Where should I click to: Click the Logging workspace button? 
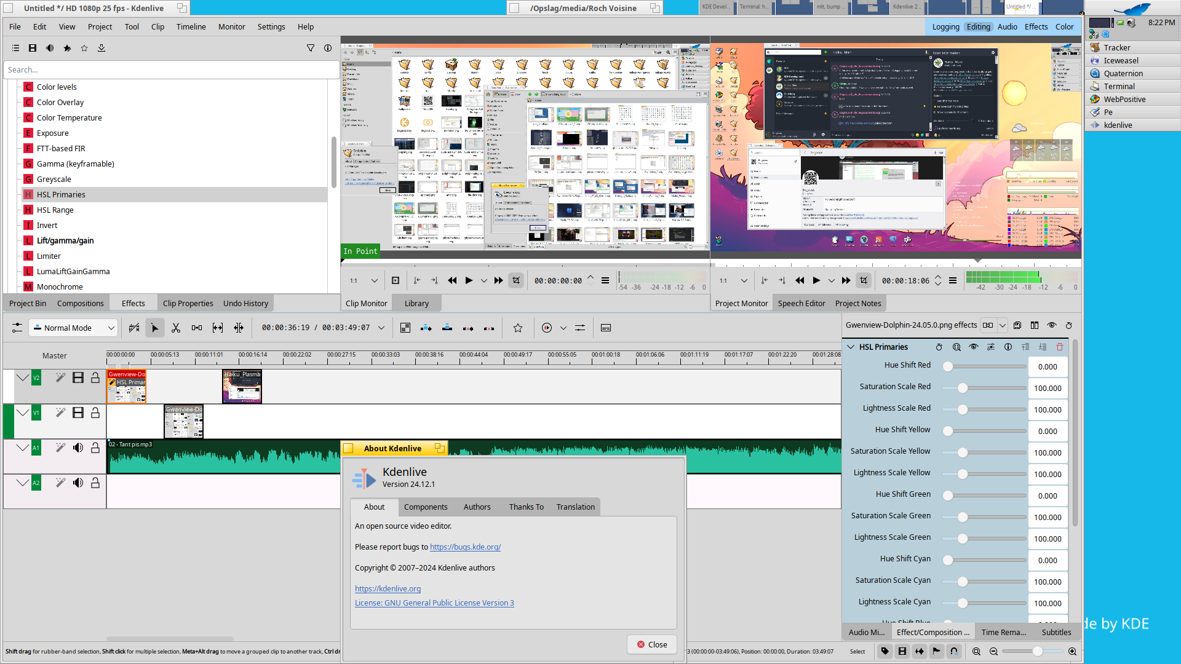click(945, 26)
